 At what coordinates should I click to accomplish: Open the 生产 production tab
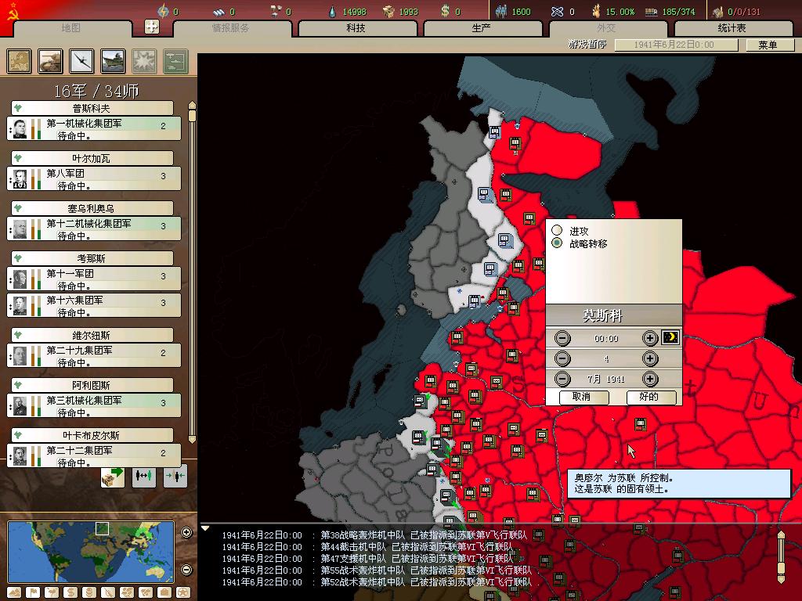coord(482,28)
